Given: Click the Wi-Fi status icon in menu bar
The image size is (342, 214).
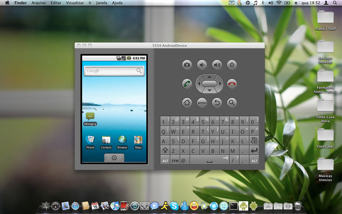Looking at the screenshot, I should (279, 3).
